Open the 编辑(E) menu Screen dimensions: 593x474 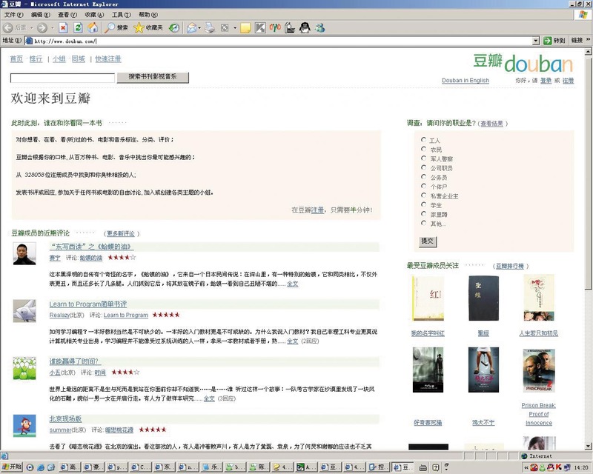coord(41,15)
